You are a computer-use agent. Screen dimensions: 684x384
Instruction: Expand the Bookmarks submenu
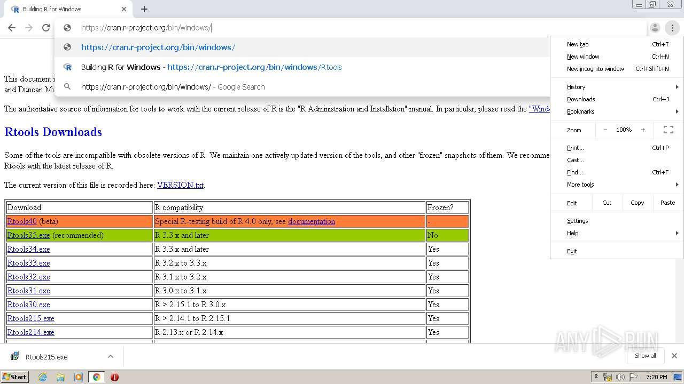click(617, 111)
